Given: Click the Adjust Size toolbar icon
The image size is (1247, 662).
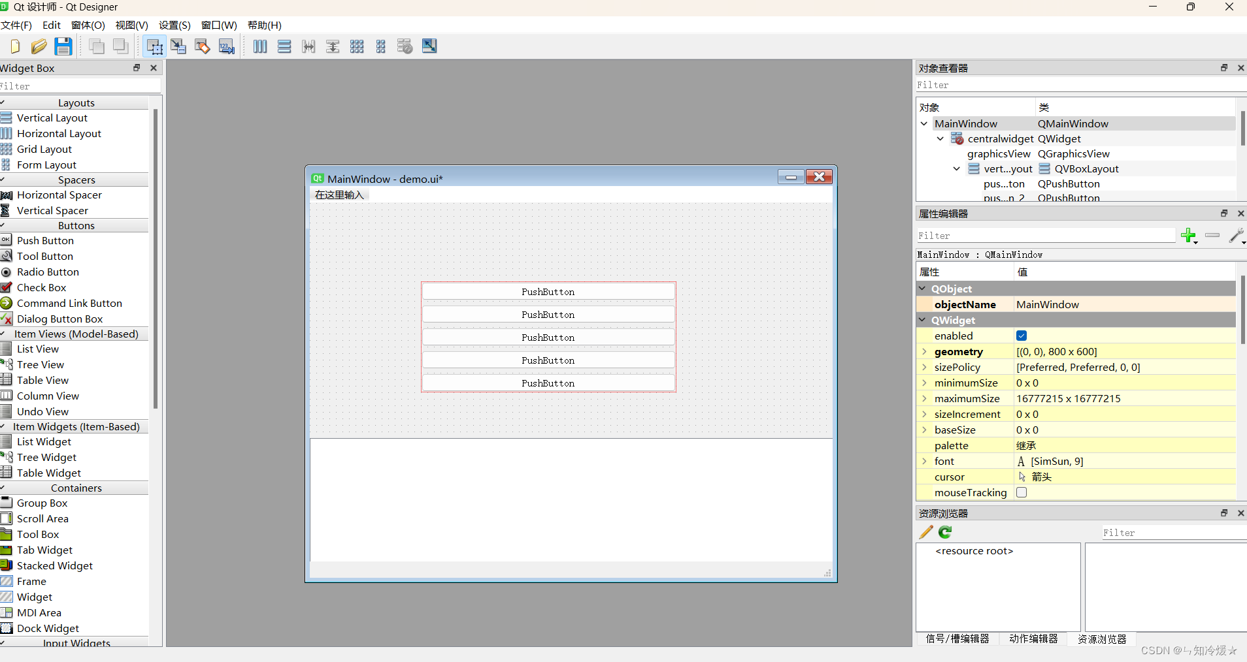Looking at the screenshot, I should tap(429, 46).
